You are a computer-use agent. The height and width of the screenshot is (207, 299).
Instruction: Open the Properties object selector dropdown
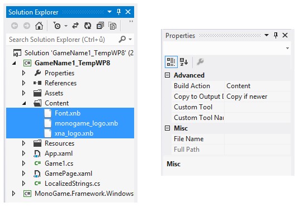(287, 48)
